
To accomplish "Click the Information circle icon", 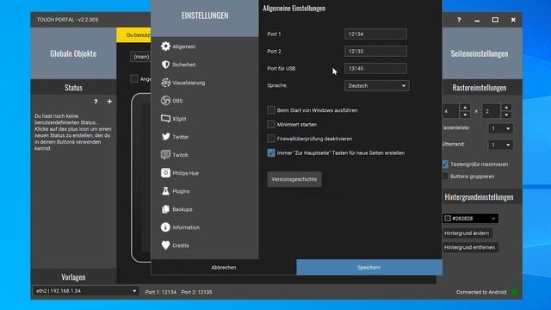I will [x=165, y=227].
